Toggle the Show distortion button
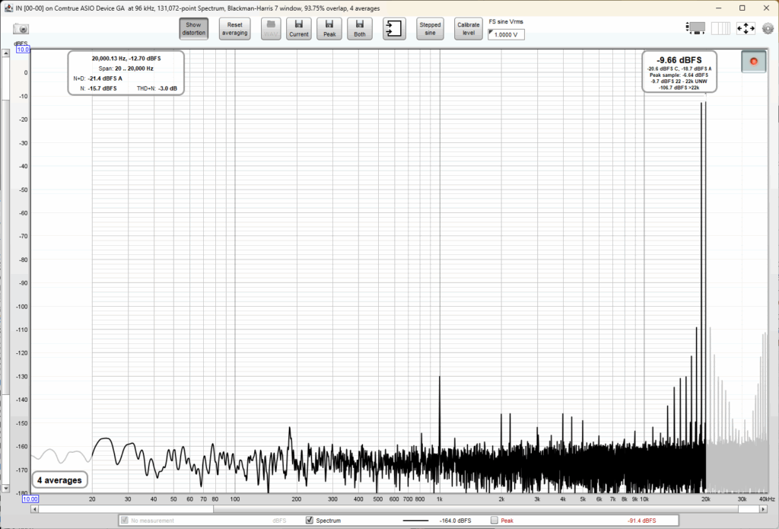The height and width of the screenshot is (529, 779). 193,29
